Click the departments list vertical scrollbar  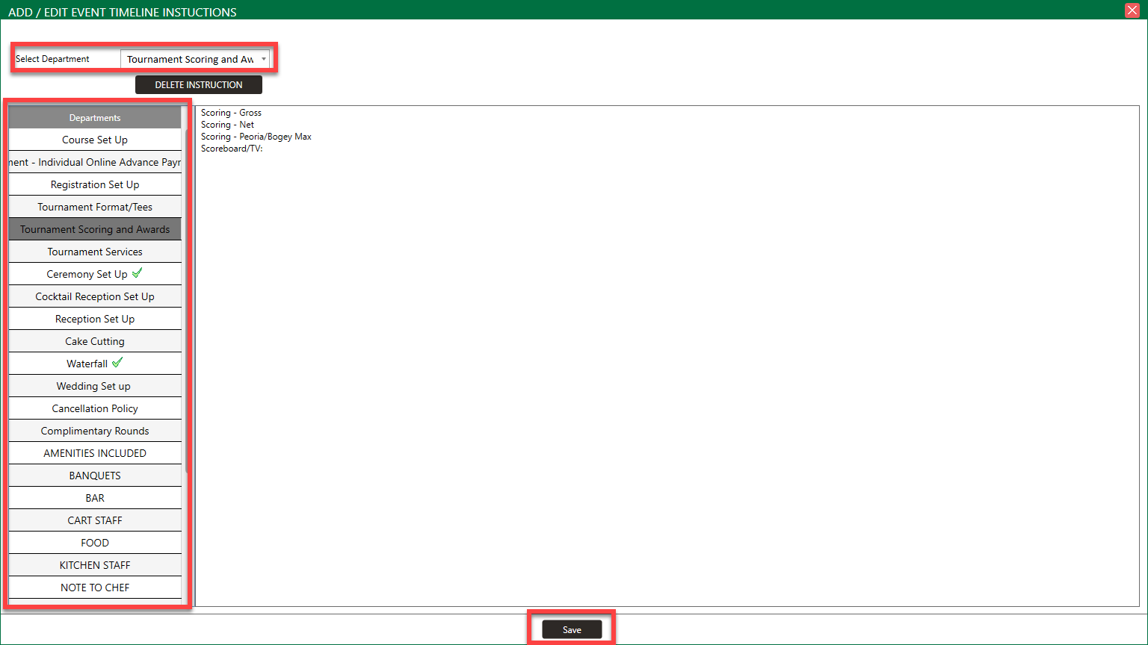click(x=186, y=299)
